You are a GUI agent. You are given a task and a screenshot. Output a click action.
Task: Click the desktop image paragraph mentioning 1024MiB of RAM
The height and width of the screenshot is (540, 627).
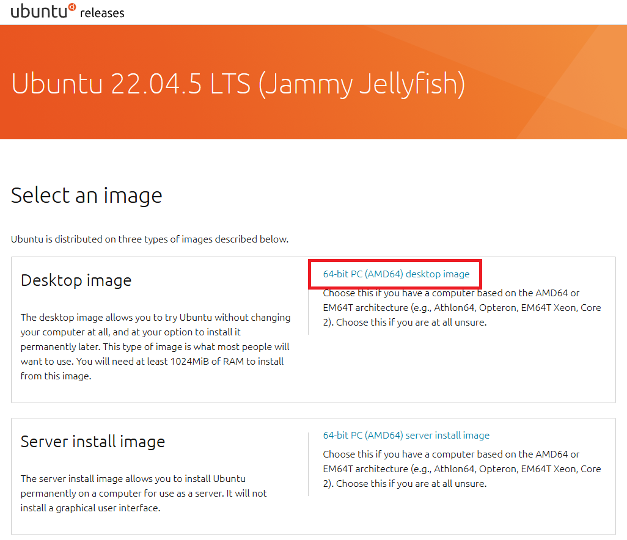tap(155, 346)
